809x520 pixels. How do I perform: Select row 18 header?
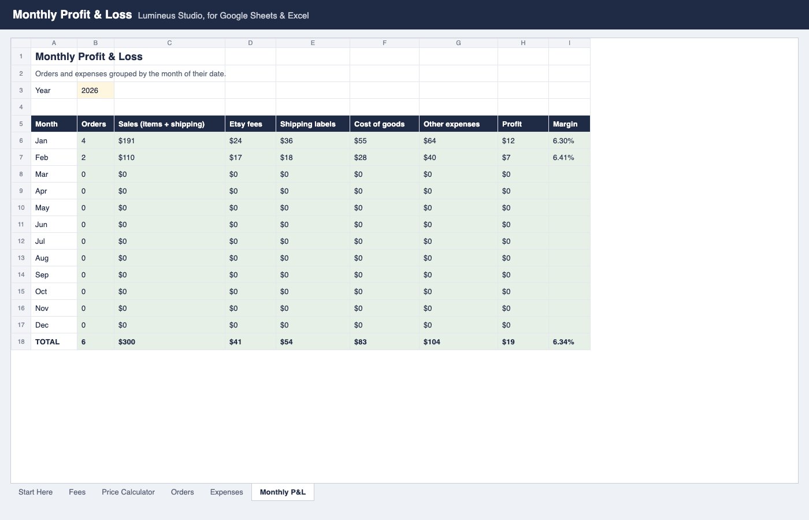pos(21,341)
